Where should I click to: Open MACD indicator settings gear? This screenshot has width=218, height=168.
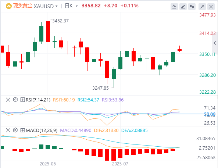[x=15, y=130]
